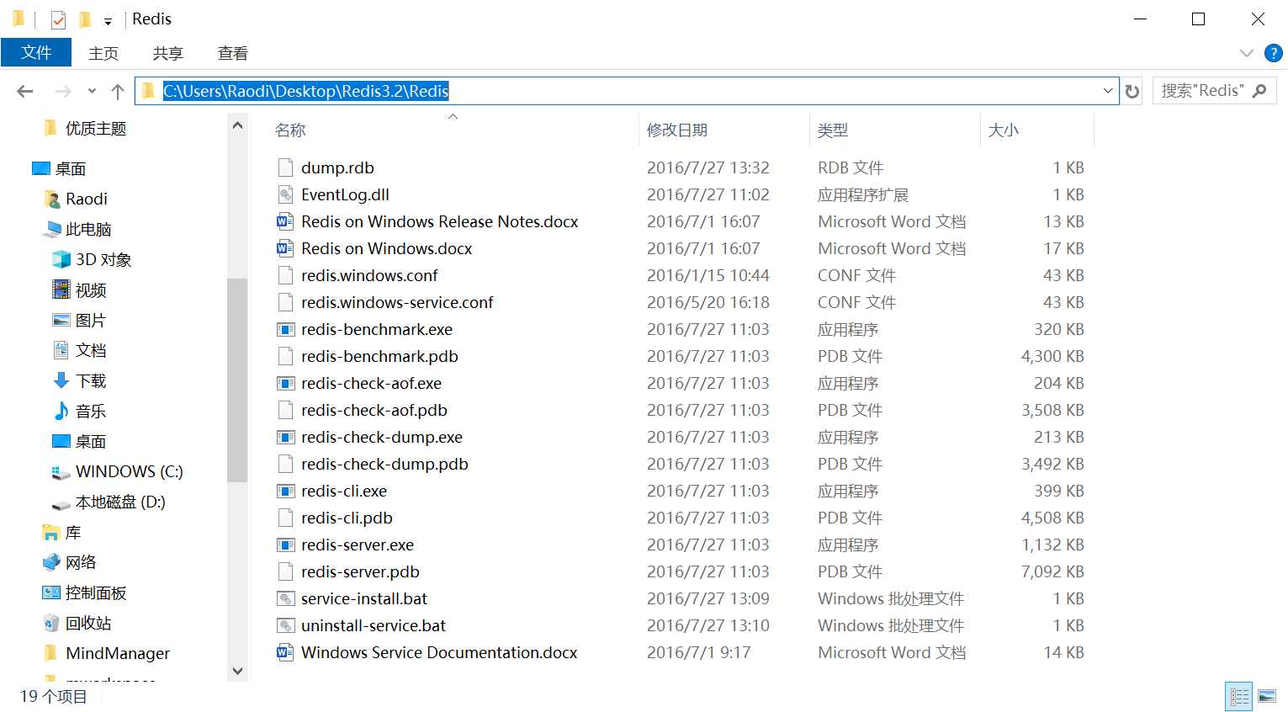Open the 音乐 folder icon

pyautogui.click(x=61, y=411)
